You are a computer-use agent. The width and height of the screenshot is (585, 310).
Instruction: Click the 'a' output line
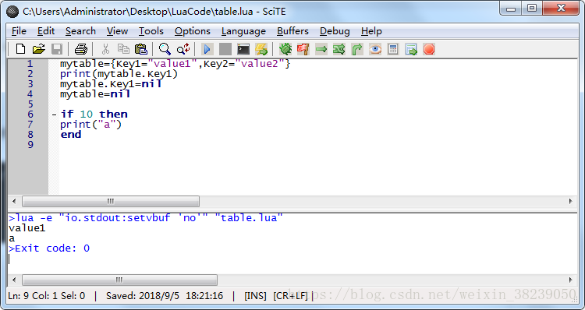pos(12,238)
